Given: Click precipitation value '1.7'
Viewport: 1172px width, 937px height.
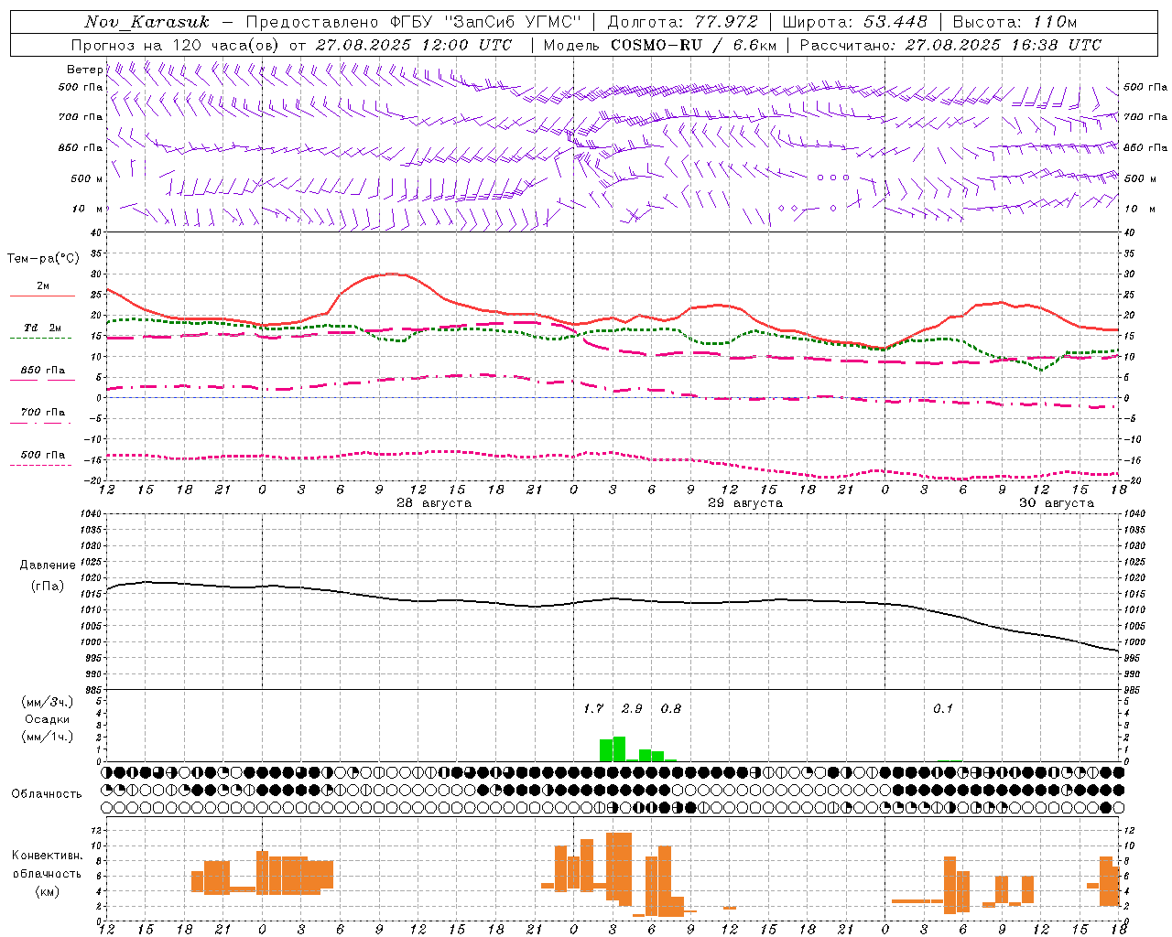Looking at the screenshot, I should [x=593, y=709].
